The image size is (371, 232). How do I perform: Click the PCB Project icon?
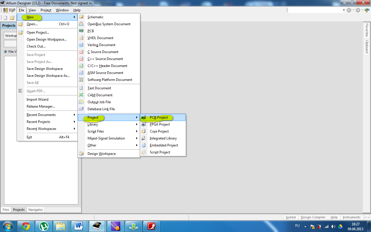click(143, 117)
